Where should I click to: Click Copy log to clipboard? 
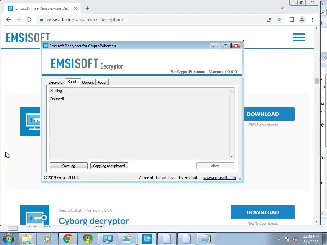pyautogui.click(x=109, y=166)
